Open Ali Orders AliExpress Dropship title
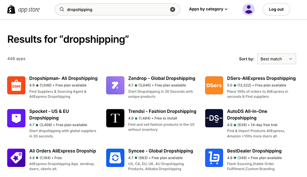Screen dimensions: 307x177 click(x=63, y=151)
